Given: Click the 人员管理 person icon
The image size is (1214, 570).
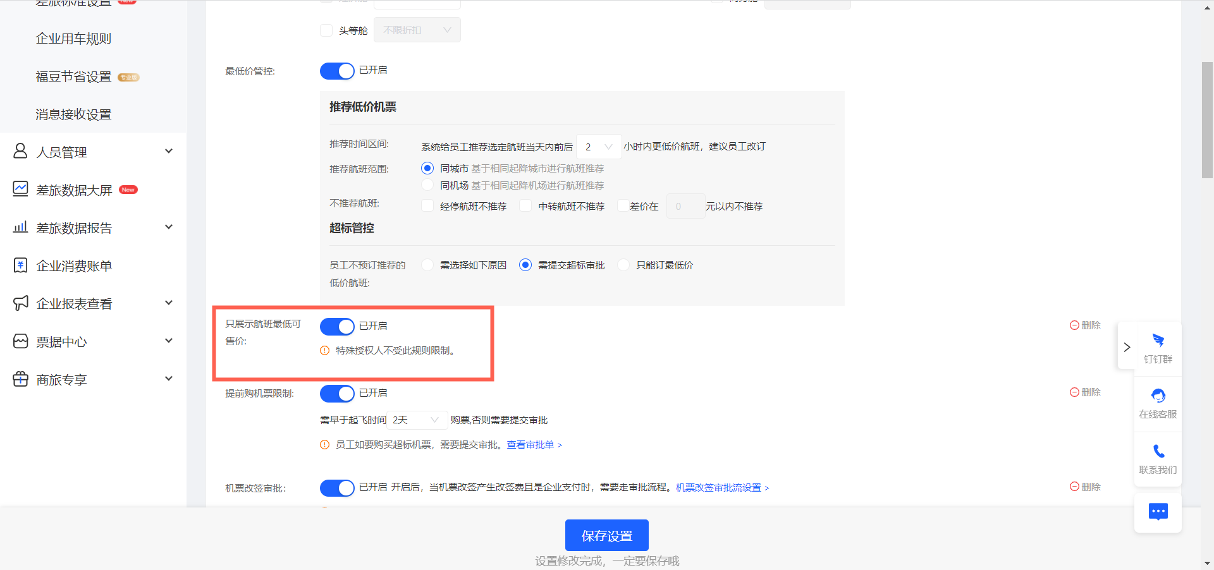Looking at the screenshot, I should (x=20, y=151).
